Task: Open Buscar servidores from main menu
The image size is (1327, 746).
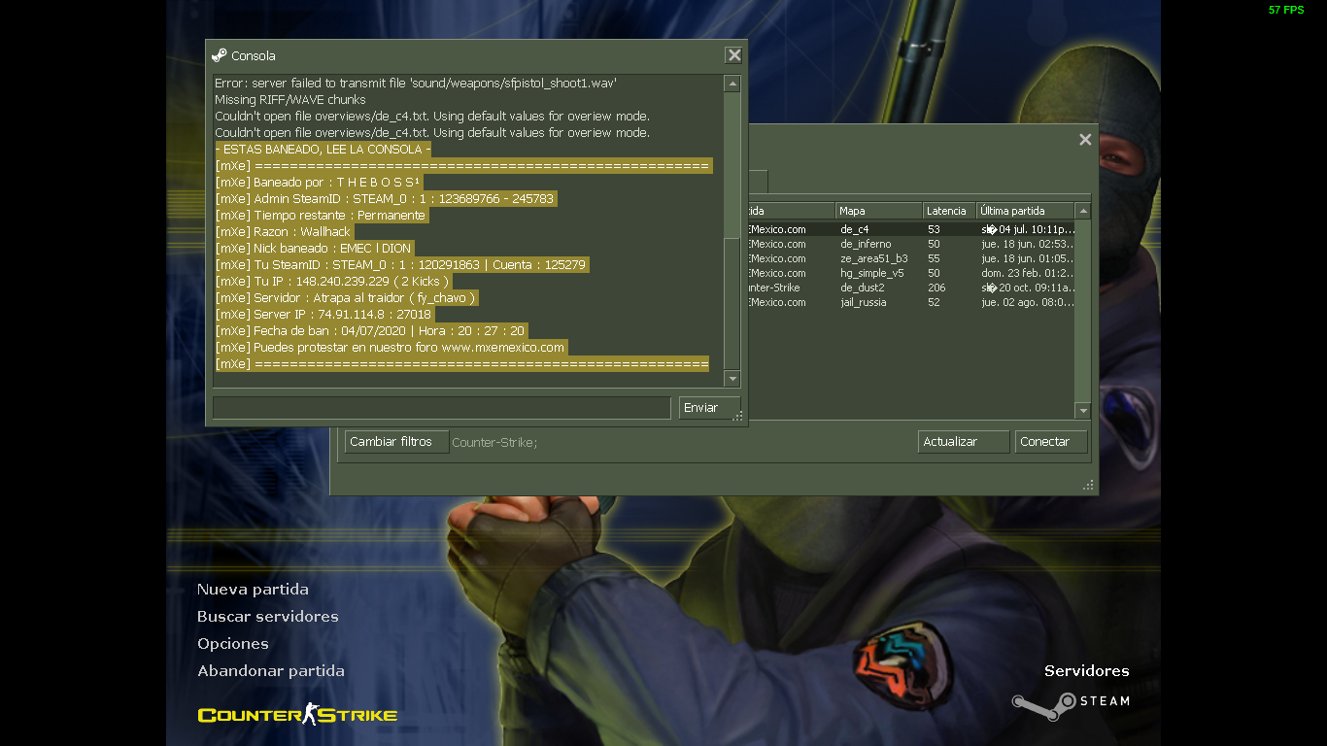Action: point(268,617)
